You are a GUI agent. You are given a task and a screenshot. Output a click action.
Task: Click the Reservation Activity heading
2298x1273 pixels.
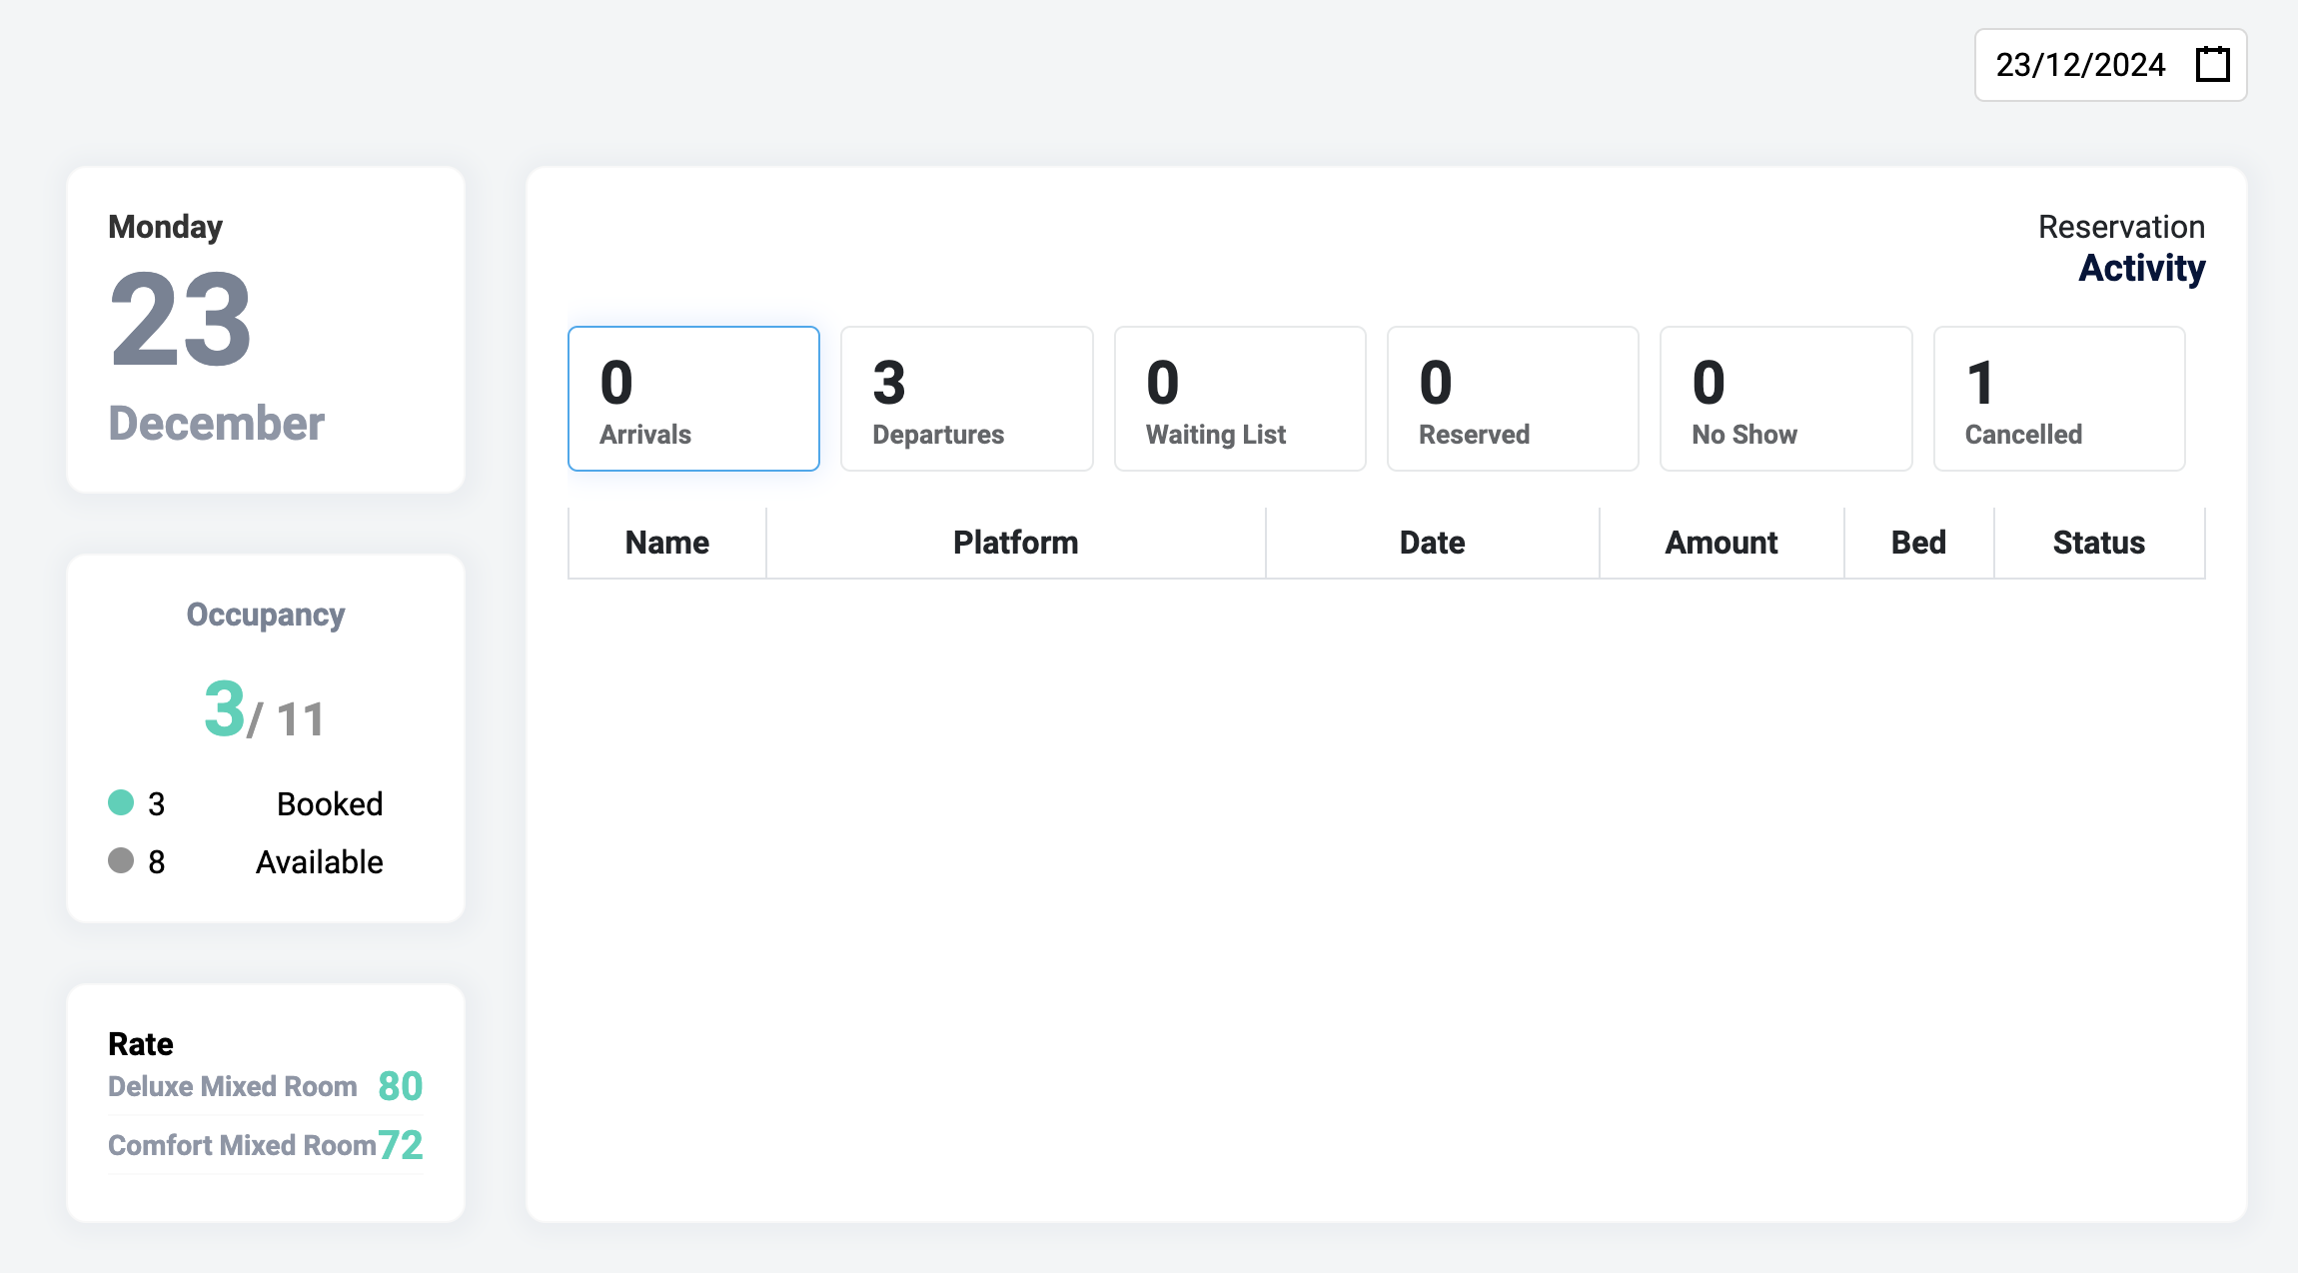pos(2120,247)
